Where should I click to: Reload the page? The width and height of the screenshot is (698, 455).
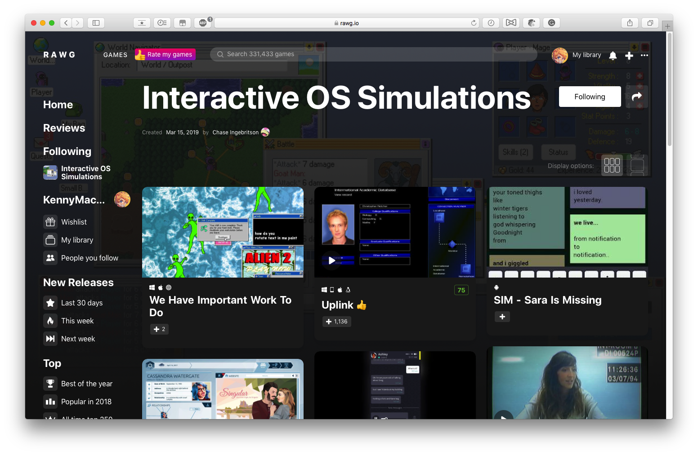click(x=474, y=23)
